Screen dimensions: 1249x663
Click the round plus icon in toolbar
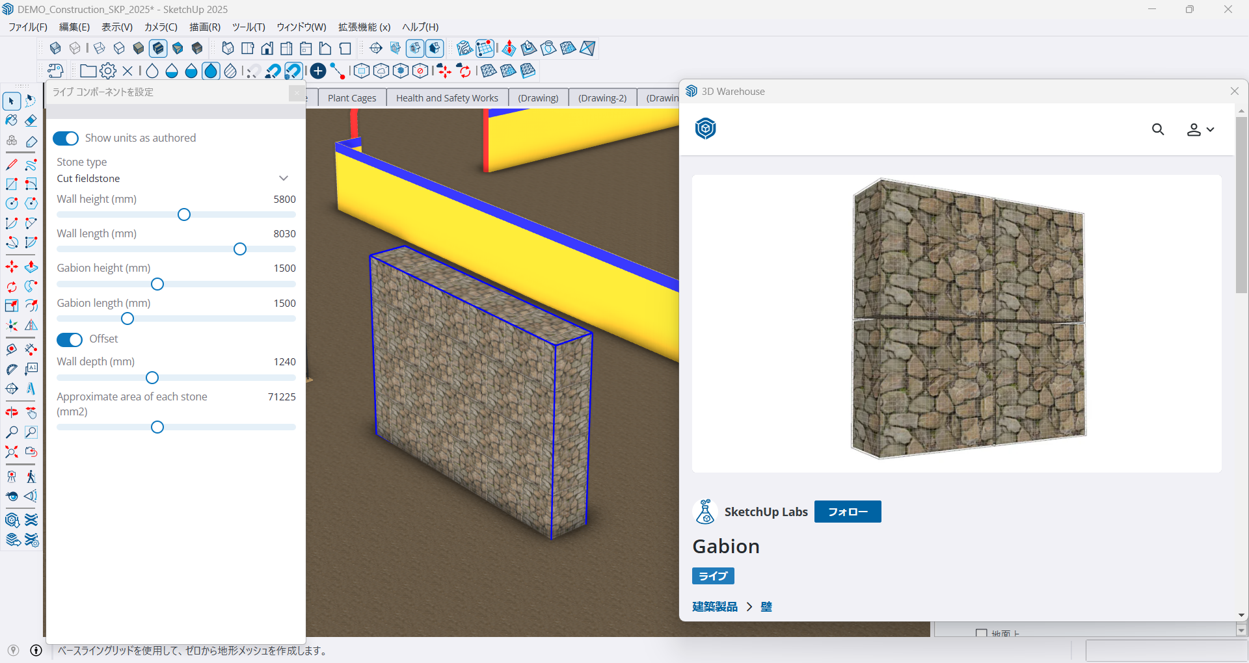pyautogui.click(x=317, y=71)
